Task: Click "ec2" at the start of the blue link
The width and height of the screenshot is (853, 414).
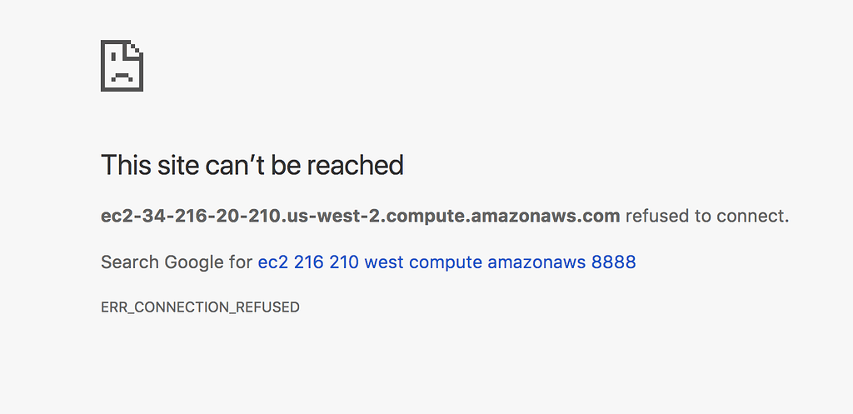Action: point(273,262)
